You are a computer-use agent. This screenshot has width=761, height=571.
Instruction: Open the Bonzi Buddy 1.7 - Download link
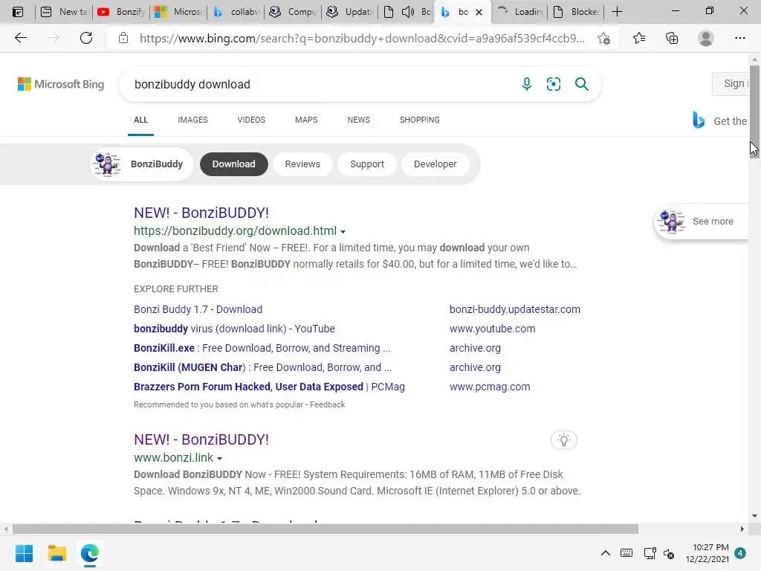point(198,309)
